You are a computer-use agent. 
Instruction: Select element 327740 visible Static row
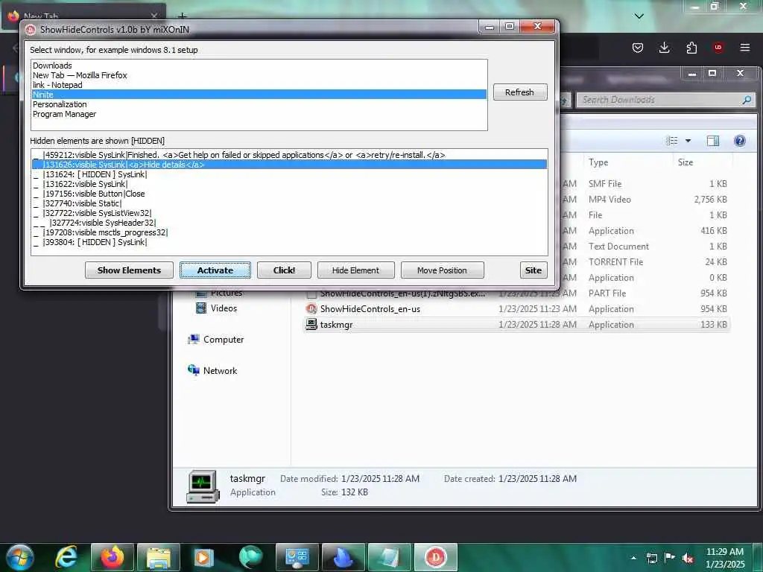(x=290, y=204)
